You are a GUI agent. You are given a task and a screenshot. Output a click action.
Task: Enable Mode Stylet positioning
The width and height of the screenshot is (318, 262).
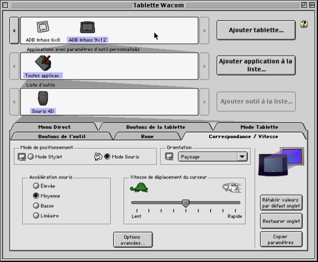pos(31,157)
